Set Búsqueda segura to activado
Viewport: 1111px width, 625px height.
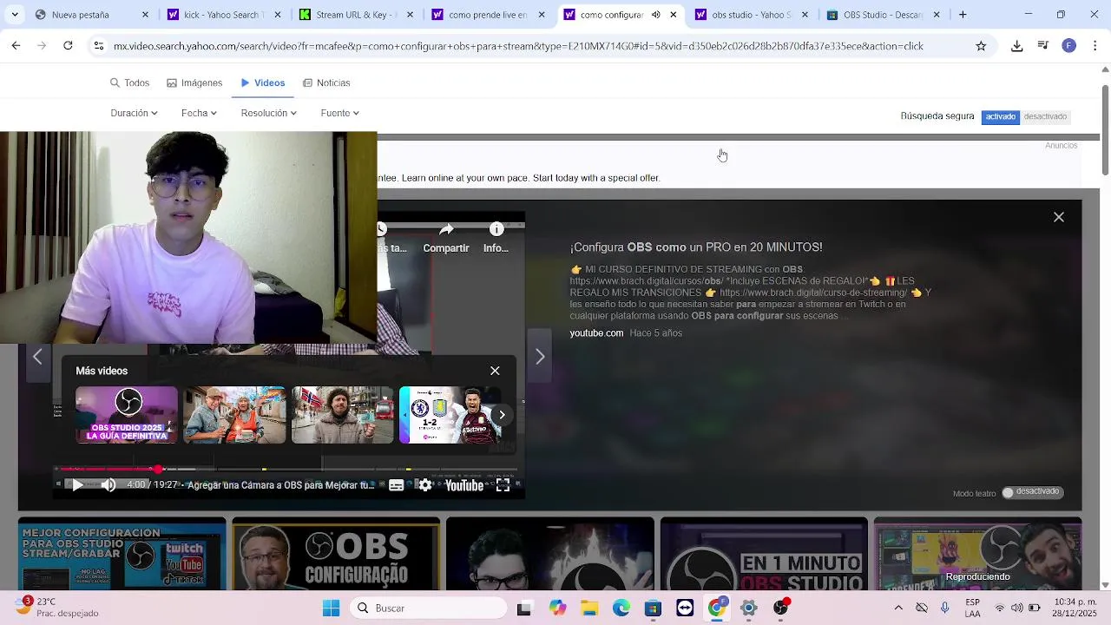point(1000,116)
